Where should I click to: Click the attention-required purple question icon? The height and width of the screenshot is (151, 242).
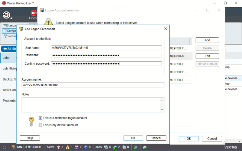click(77, 147)
